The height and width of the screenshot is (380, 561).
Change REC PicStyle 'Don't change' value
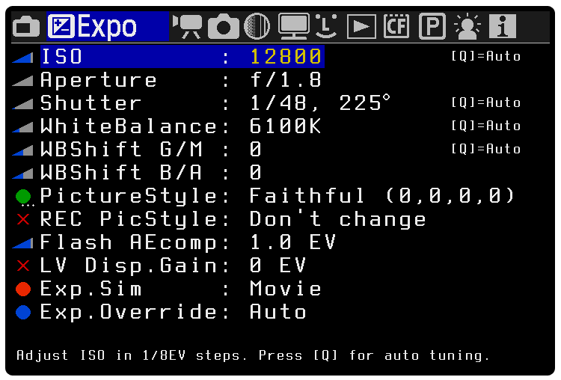337,220
